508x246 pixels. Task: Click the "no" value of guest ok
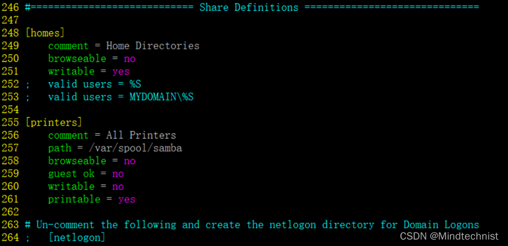point(117,174)
